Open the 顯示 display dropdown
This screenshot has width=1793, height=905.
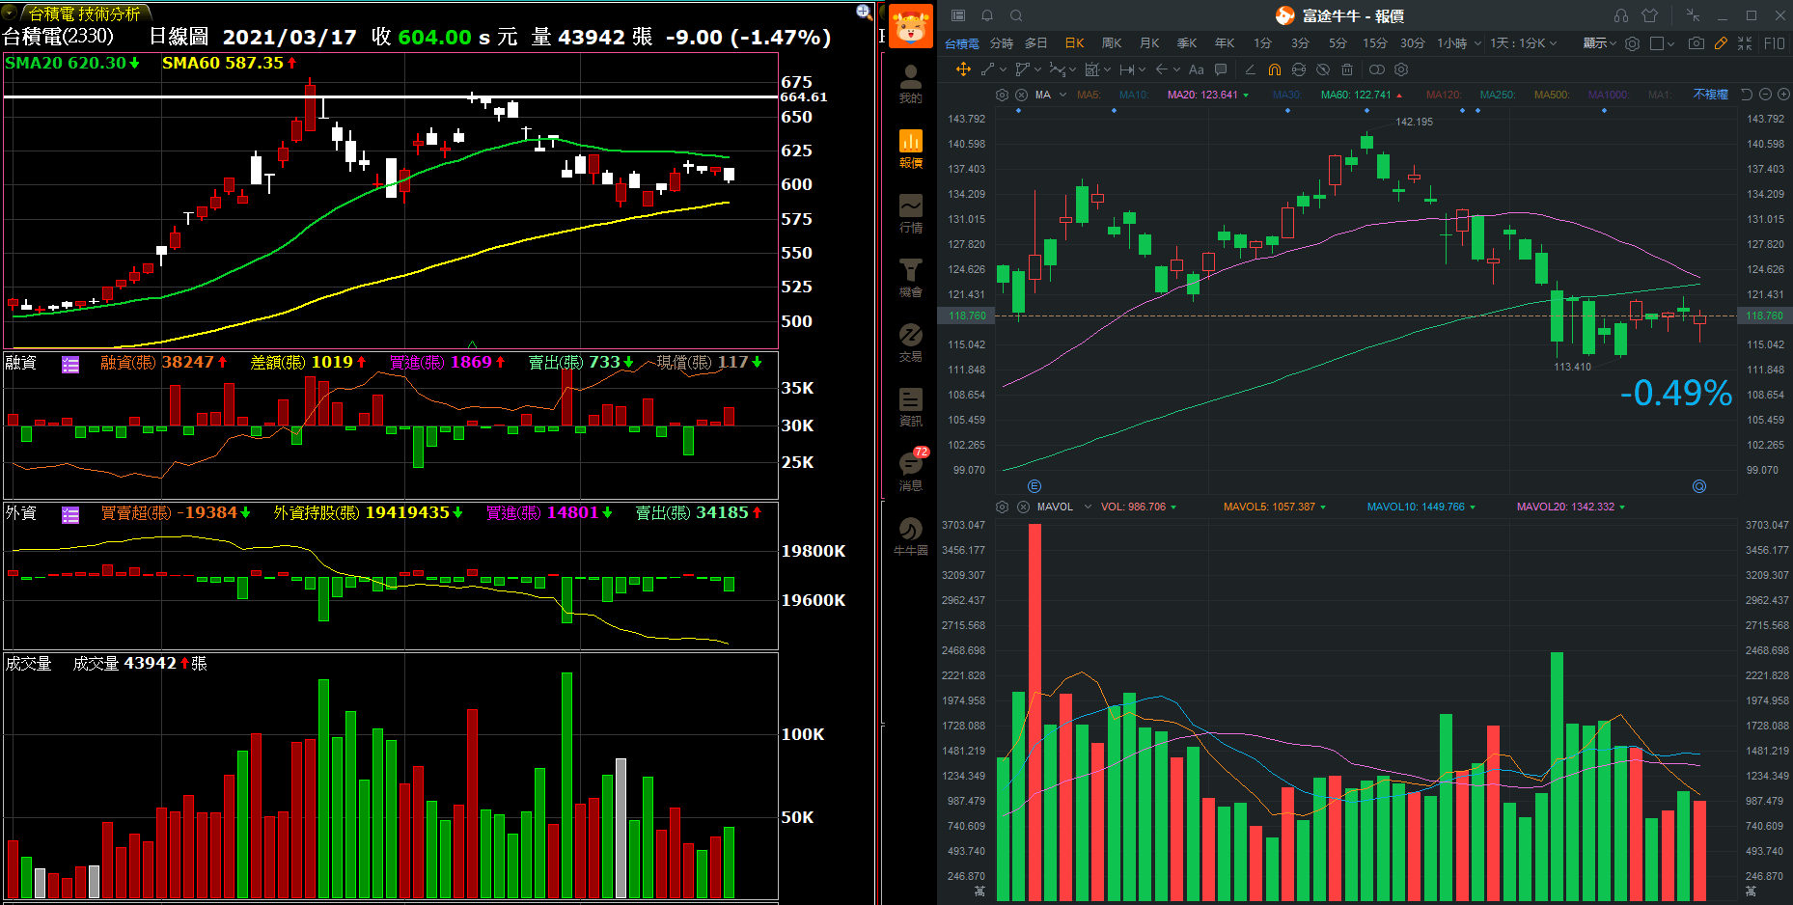[x=1600, y=43]
